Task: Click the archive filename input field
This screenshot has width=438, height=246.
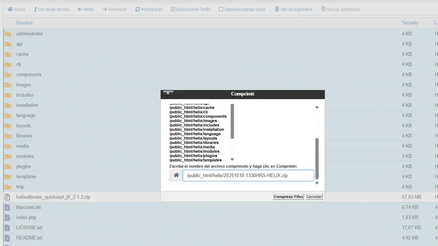Action: (x=248, y=176)
